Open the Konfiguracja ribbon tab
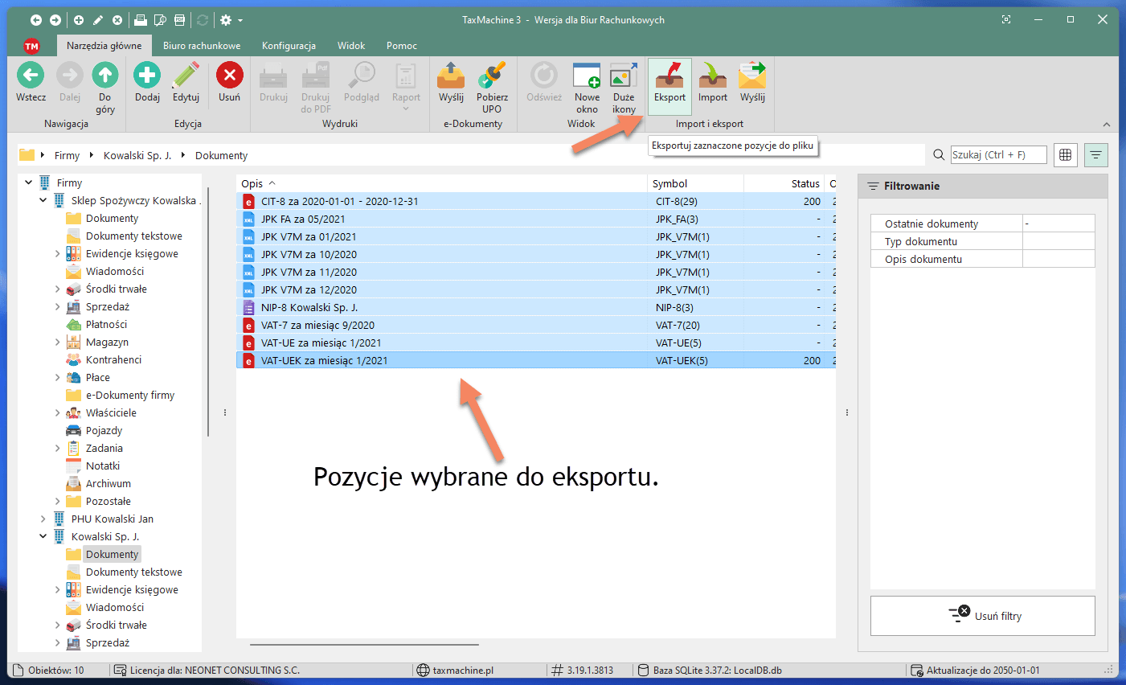This screenshot has height=685, width=1126. click(x=289, y=46)
